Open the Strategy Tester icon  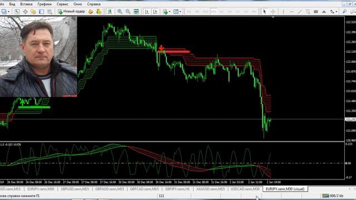[x=50, y=12]
